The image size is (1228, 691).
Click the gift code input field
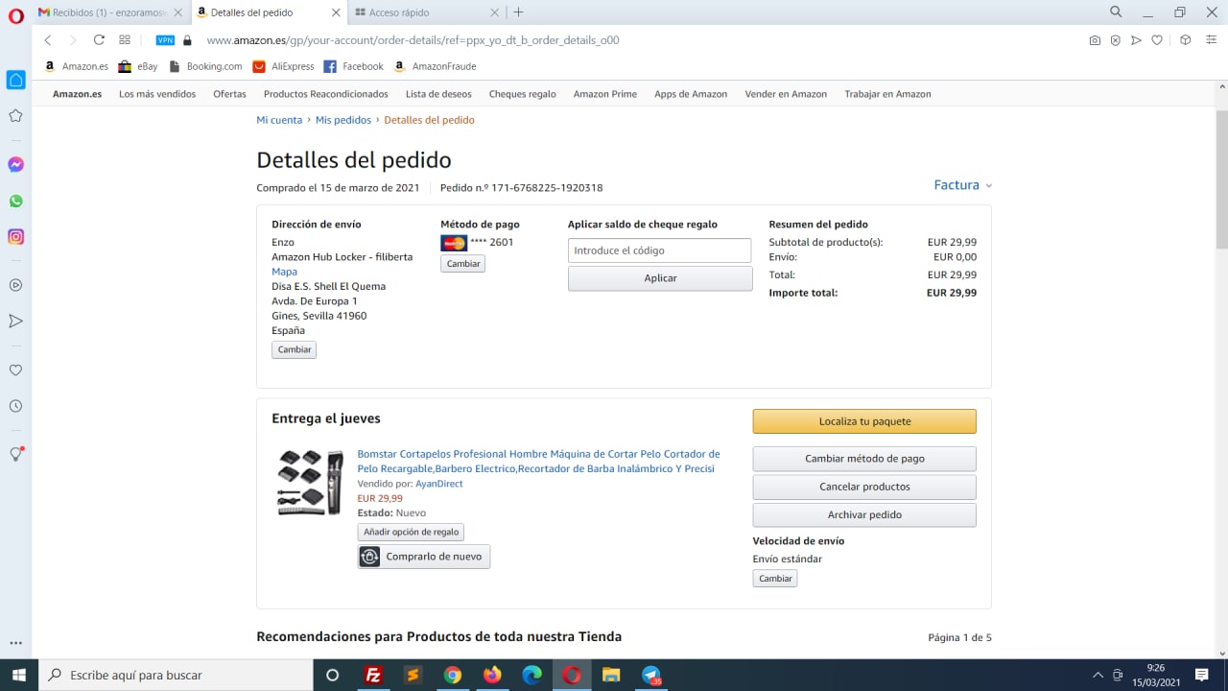[659, 250]
